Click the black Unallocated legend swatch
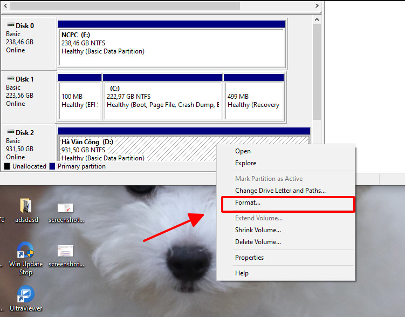 (7, 166)
